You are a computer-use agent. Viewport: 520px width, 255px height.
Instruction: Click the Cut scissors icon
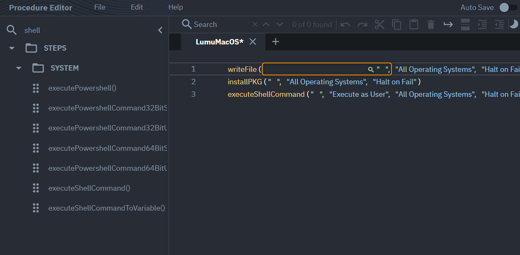(380, 25)
